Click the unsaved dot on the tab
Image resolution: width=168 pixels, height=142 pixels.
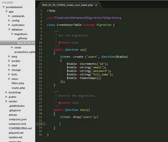click(x=96, y=5)
